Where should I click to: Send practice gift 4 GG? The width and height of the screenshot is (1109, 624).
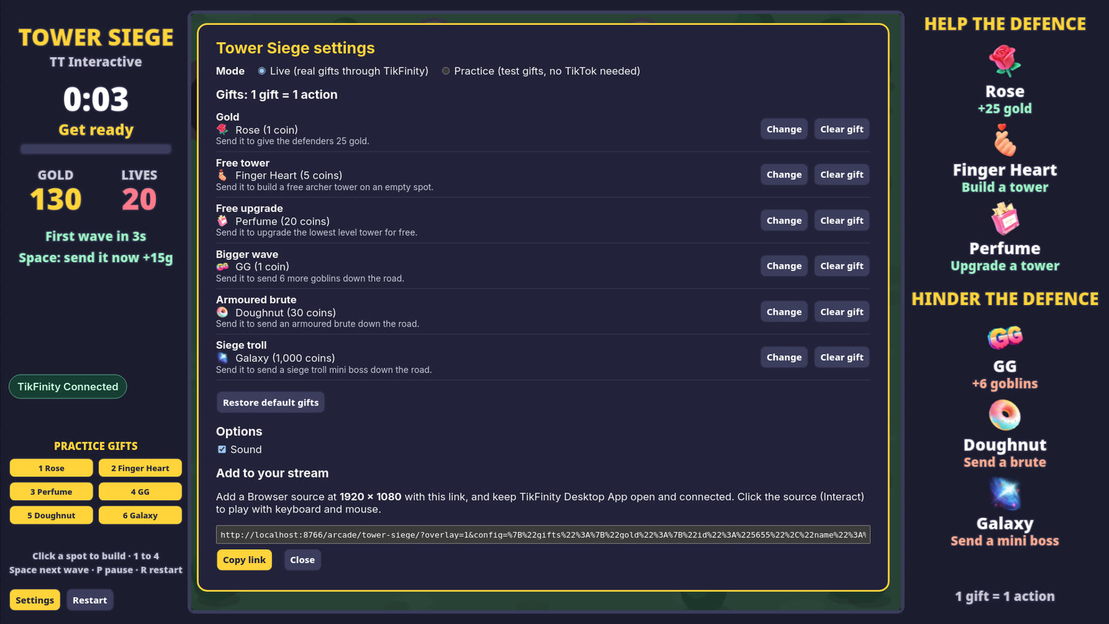(140, 492)
